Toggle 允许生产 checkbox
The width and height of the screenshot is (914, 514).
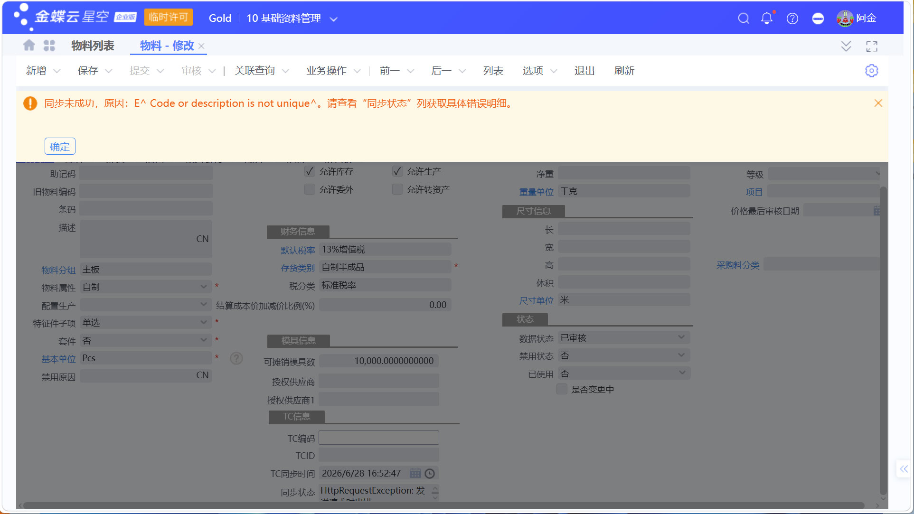[397, 171]
